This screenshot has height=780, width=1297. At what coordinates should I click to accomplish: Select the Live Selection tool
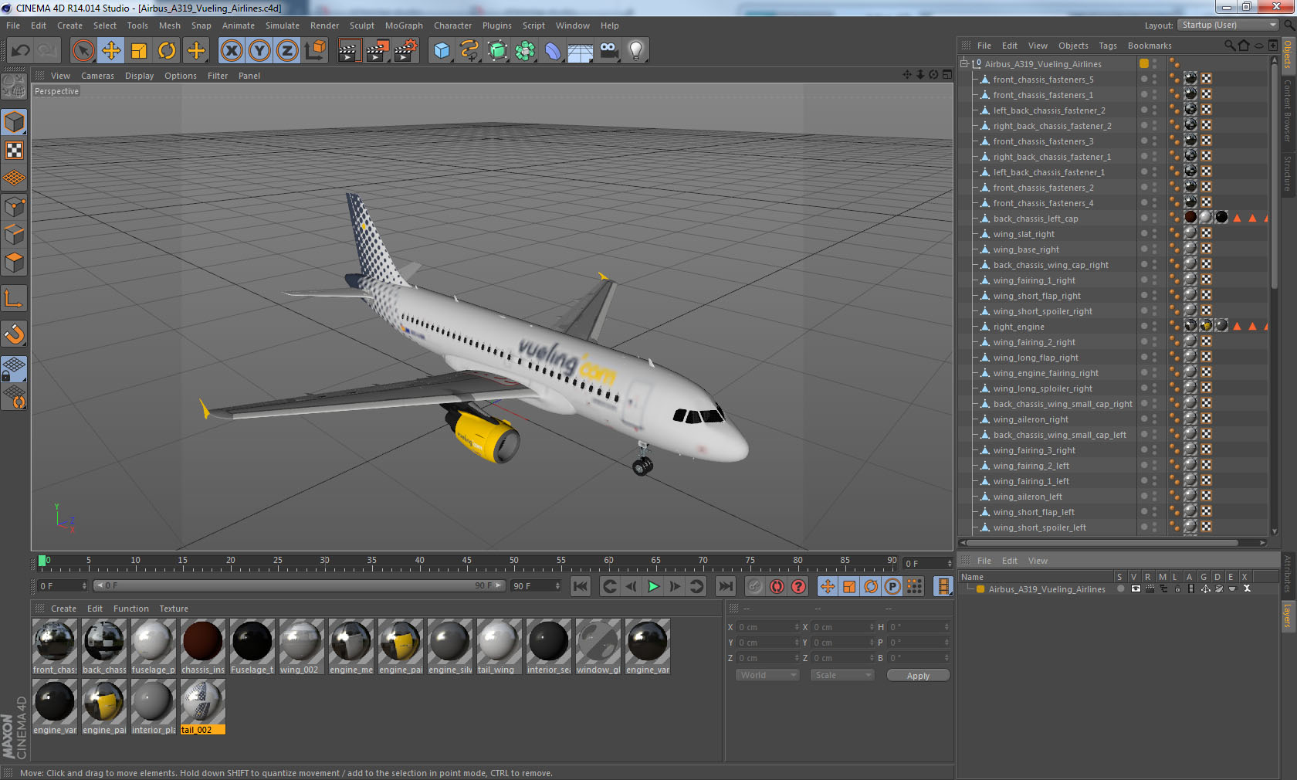(83, 51)
